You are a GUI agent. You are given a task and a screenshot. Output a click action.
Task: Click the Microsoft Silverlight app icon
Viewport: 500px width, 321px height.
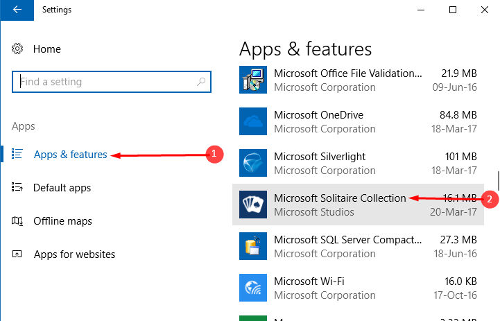pos(252,164)
